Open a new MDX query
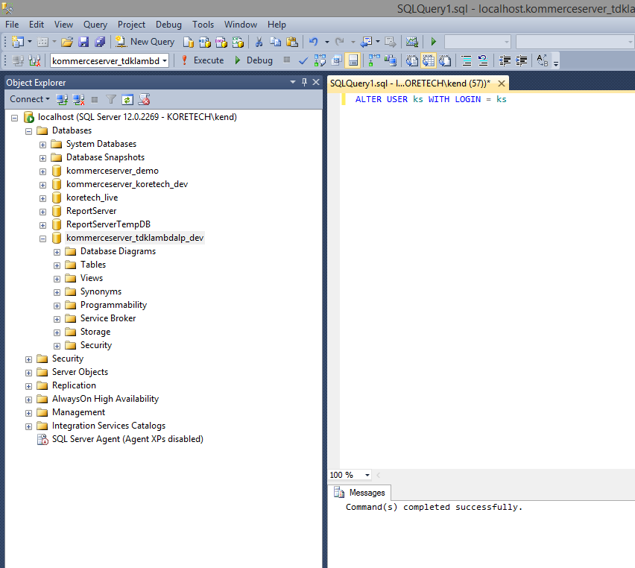This screenshot has width=635, height=568. point(205,42)
